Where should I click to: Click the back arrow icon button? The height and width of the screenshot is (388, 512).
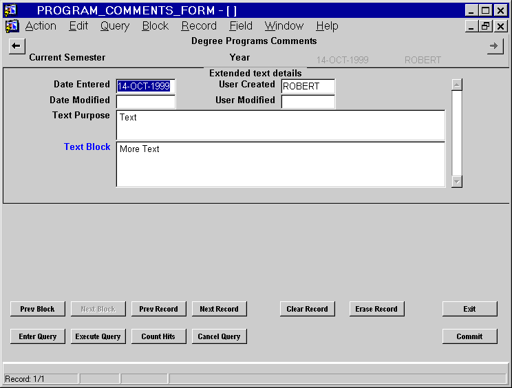17,46
